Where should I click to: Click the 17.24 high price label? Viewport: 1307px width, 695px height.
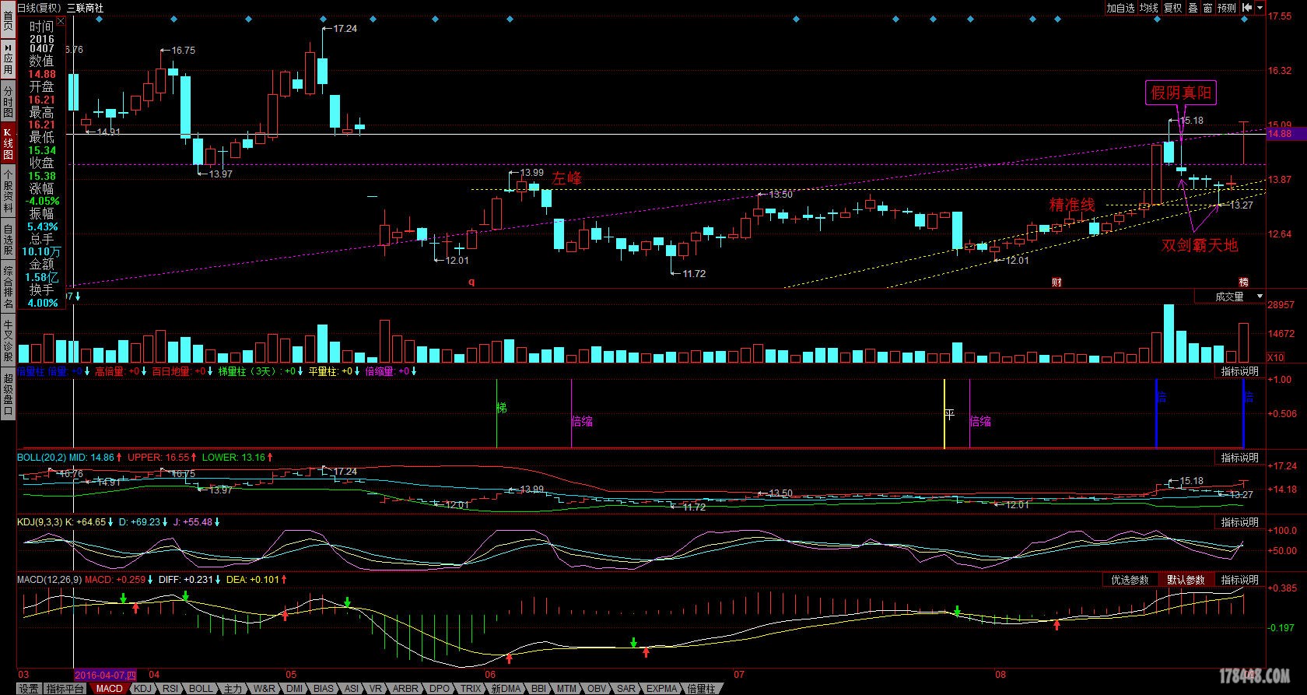[x=344, y=28]
